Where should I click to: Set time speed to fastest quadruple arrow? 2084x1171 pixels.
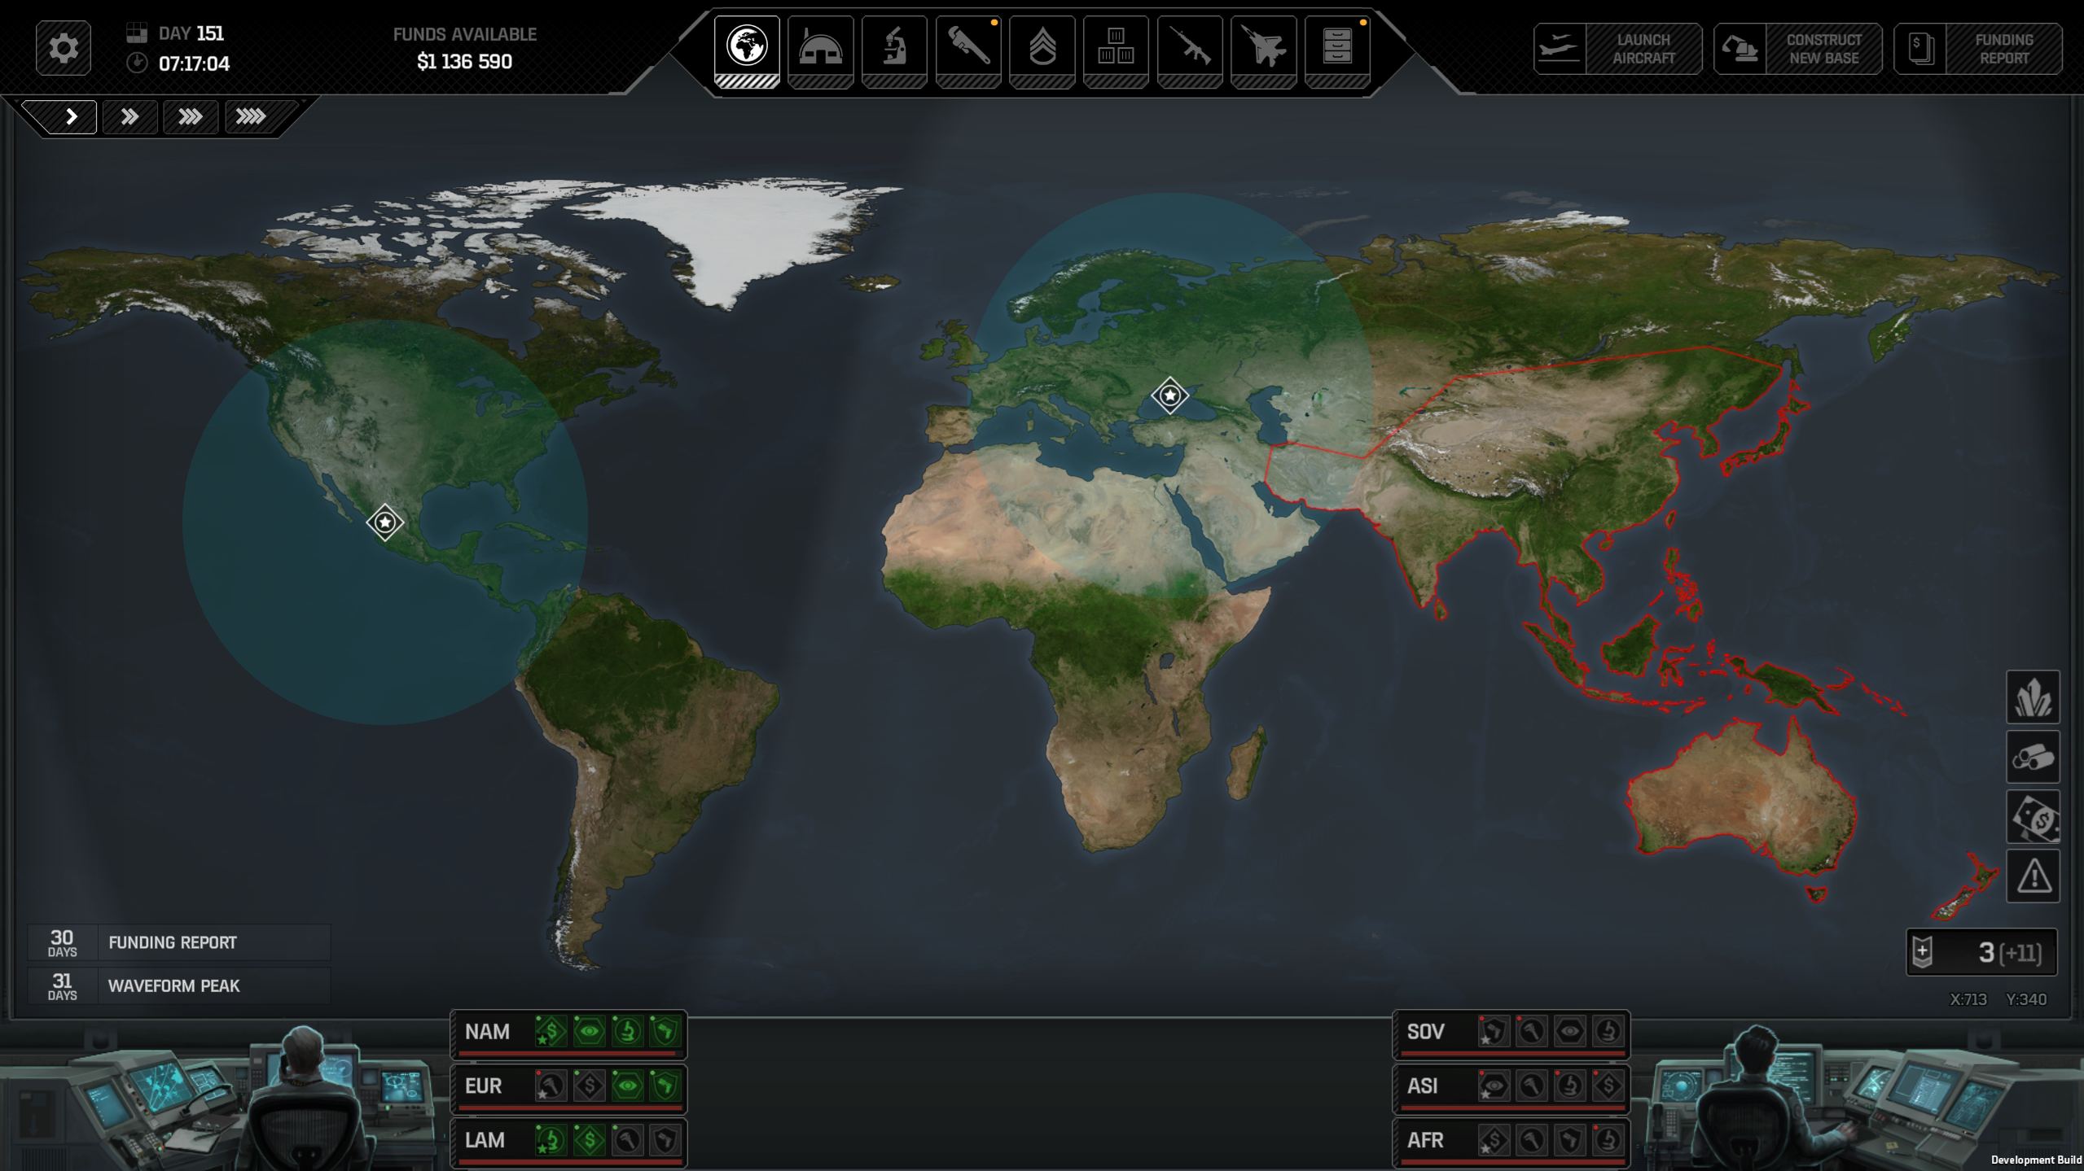click(x=251, y=116)
